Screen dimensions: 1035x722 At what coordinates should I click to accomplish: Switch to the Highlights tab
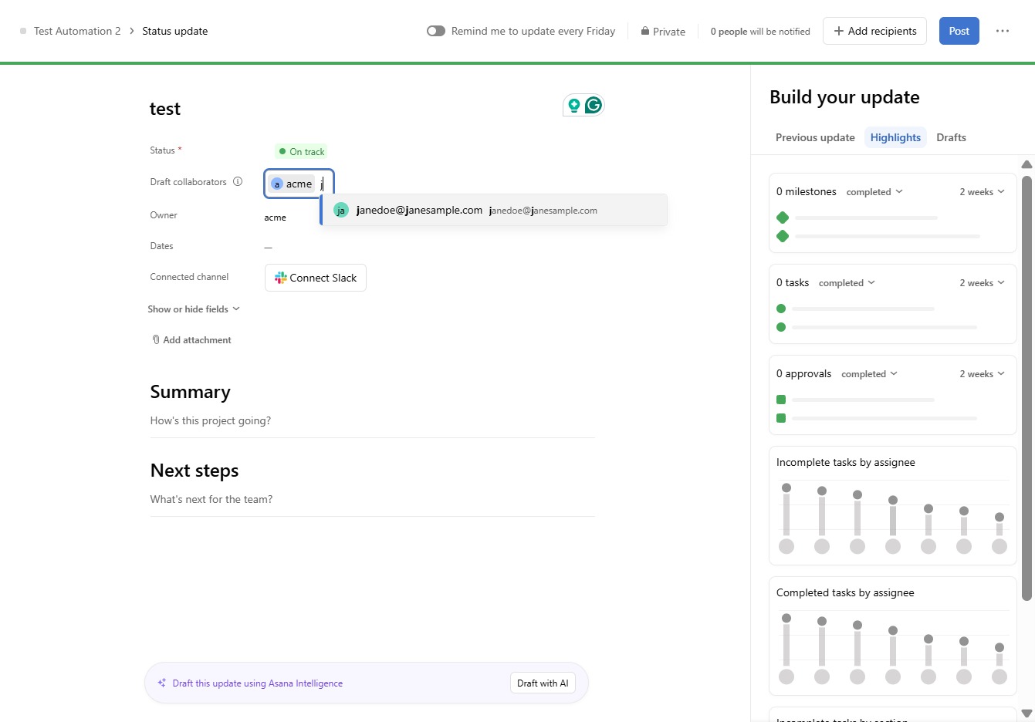coord(895,137)
